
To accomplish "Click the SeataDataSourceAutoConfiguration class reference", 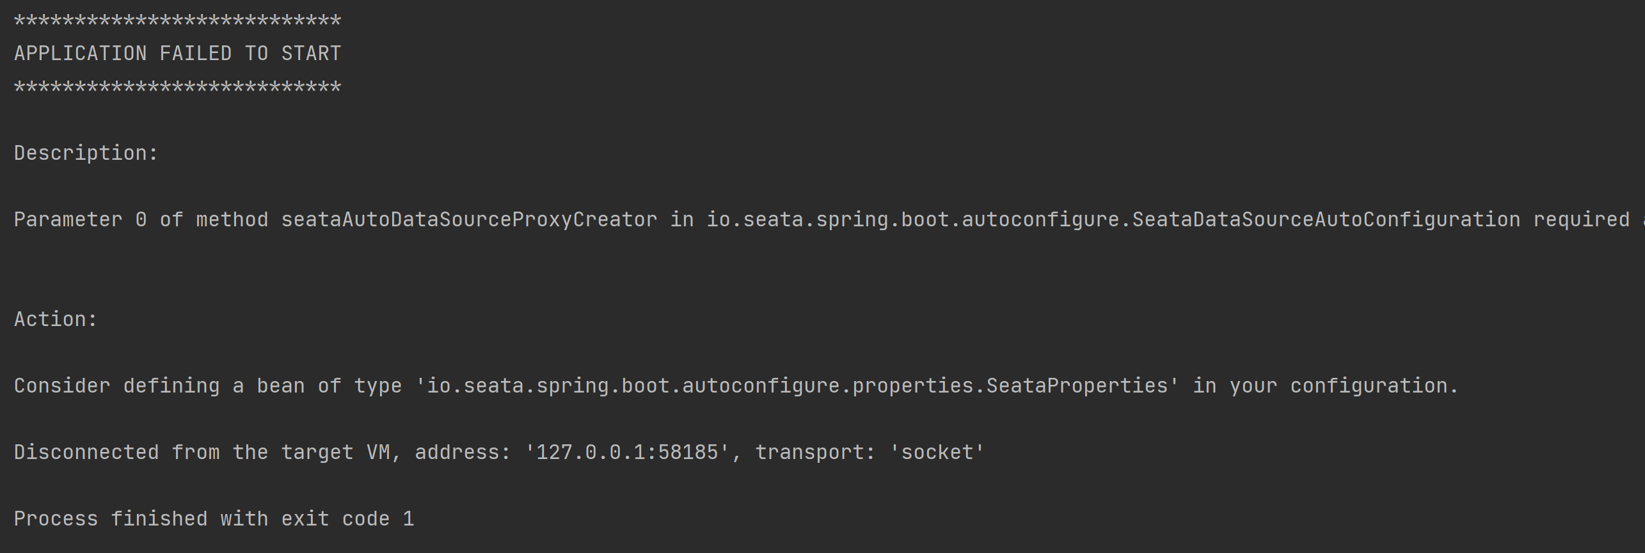I will 1326,219.
